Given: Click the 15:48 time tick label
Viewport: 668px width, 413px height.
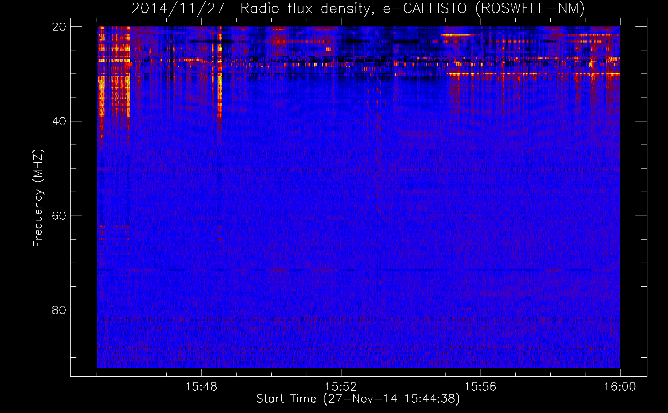Looking at the screenshot, I should tap(201, 387).
